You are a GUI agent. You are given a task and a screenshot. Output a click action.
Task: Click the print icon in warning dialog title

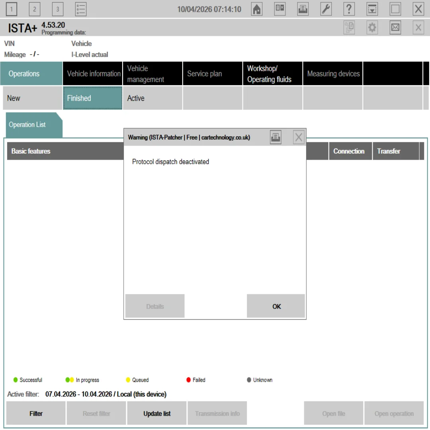click(x=276, y=137)
